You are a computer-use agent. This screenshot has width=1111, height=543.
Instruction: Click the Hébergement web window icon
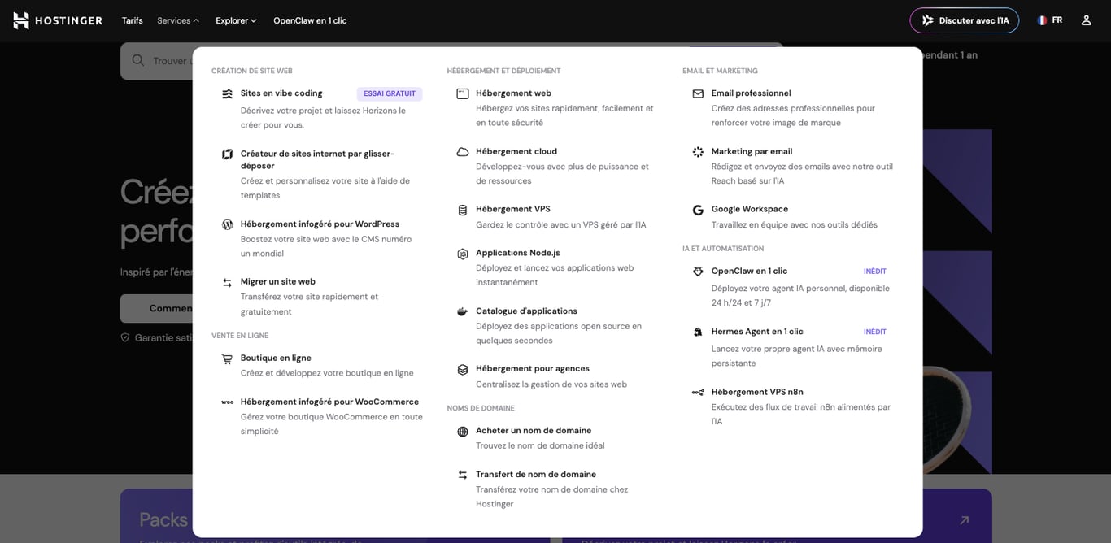pos(463,93)
